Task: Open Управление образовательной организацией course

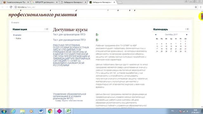Action: coord(69,96)
